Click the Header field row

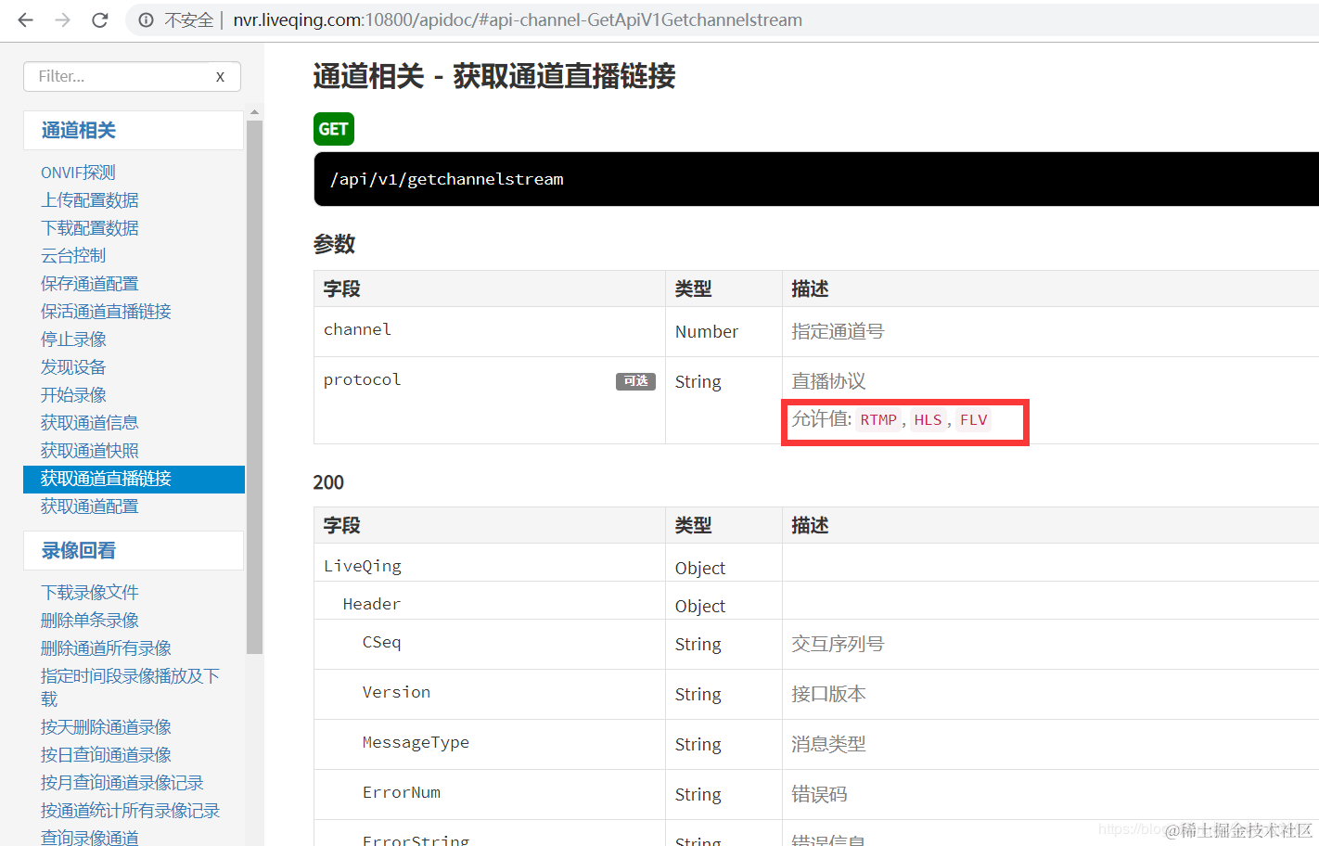click(x=816, y=601)
